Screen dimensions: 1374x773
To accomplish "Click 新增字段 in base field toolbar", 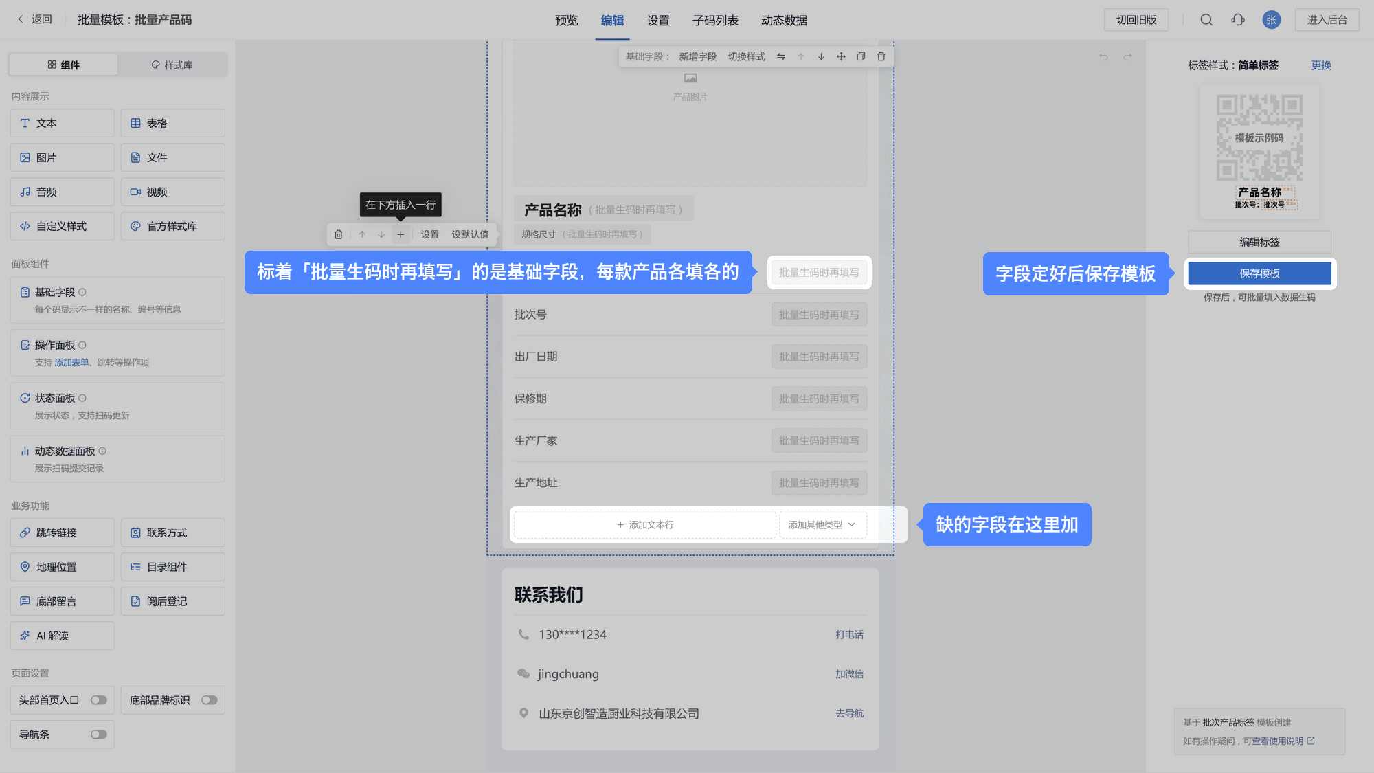I will [x=697, y=57].
